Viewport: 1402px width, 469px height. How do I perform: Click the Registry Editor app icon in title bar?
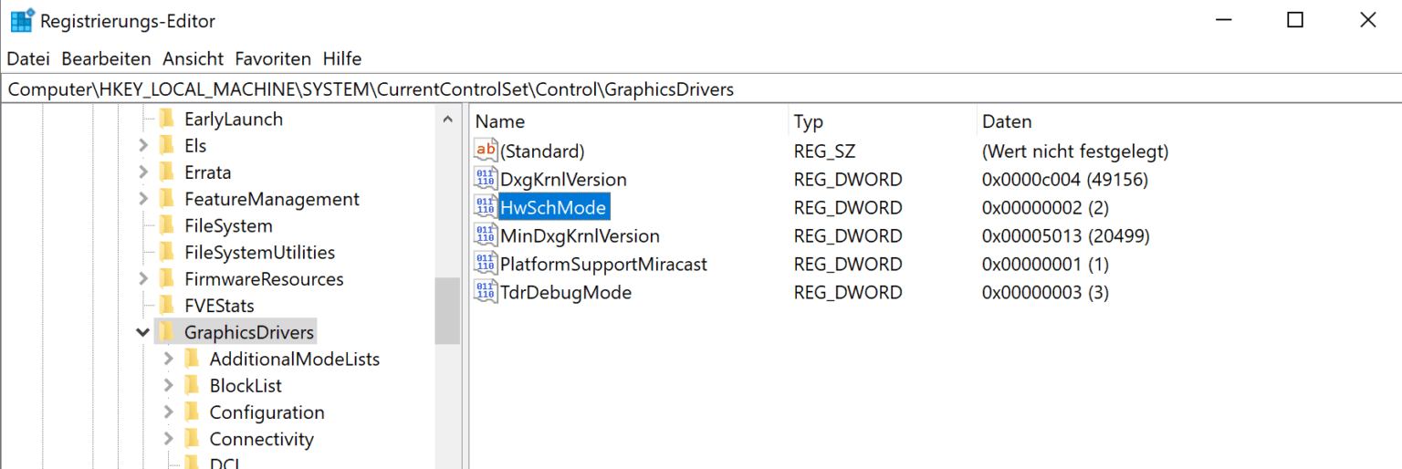[22, 20]
